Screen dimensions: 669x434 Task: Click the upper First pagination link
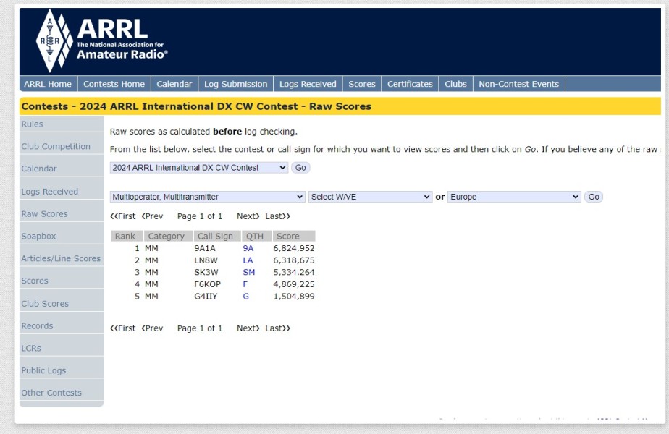coord(123,216)
